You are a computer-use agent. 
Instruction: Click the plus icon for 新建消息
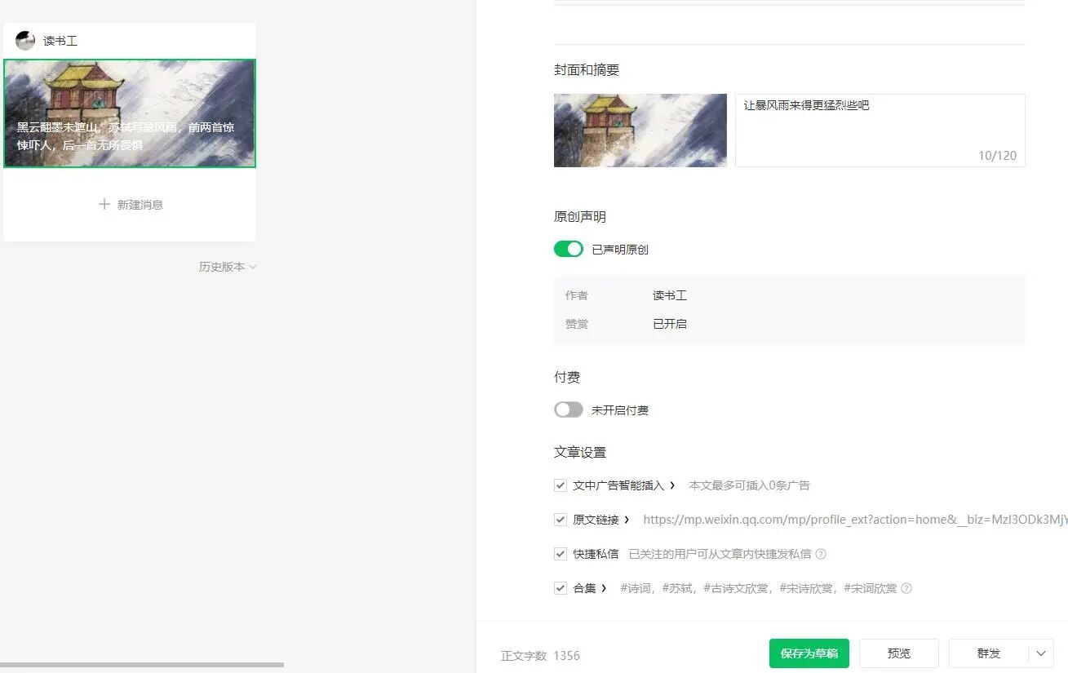(x=104, y=205)
